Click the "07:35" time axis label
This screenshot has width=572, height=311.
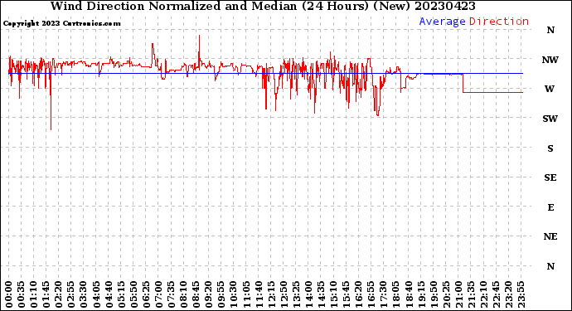[171, 294]
